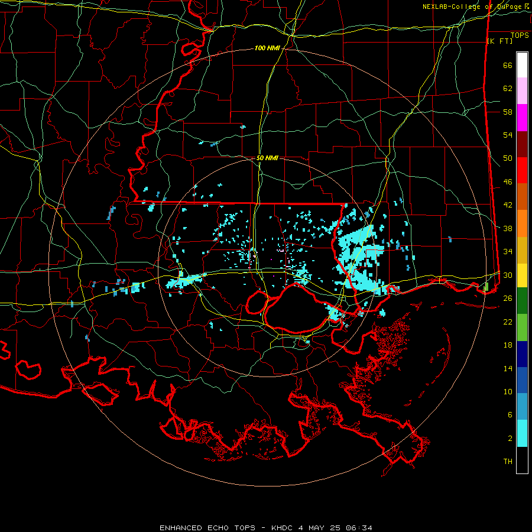Image resolution: width=532 pixels, height=532 pixels.
Task: Click the '06:34' timestamp in the caption
Action: click(x=359, y=528)
